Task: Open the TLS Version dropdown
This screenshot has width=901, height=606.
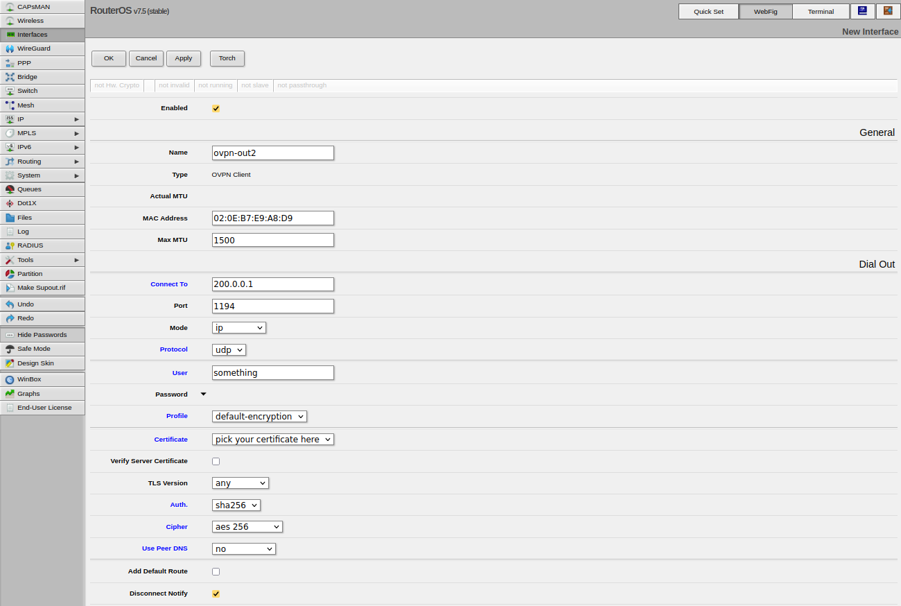Action: click(x=240, y=483)
